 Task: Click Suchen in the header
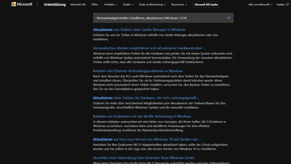280,4
